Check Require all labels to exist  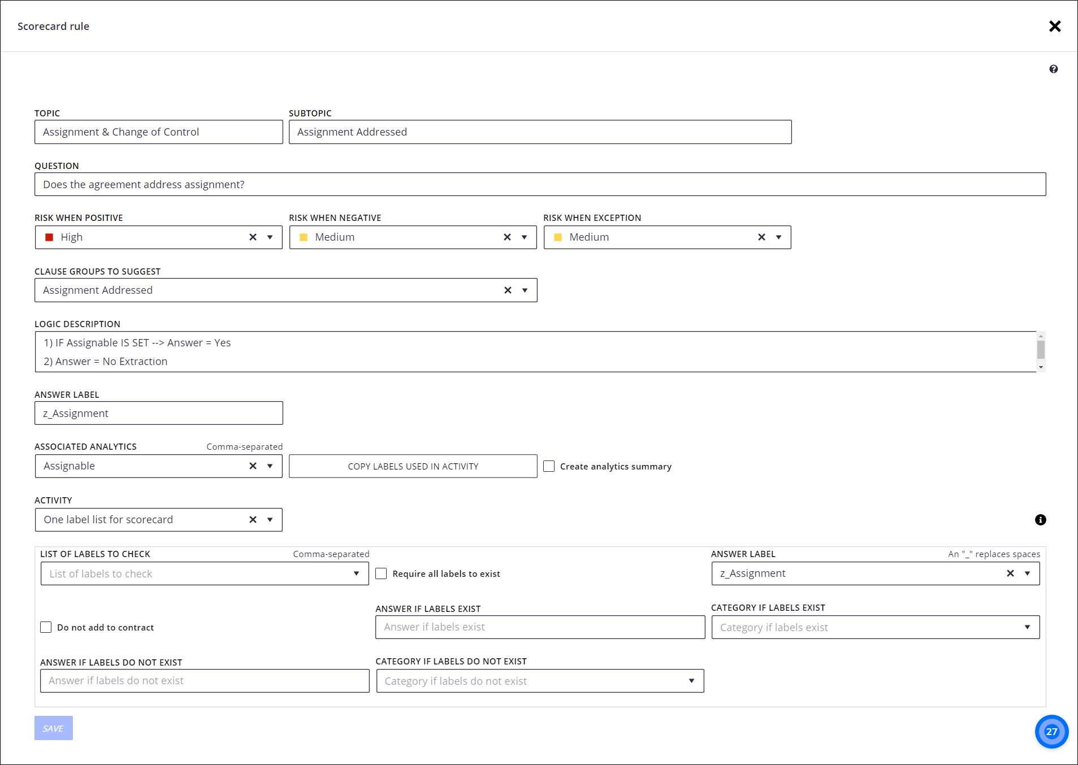point(381,573)
